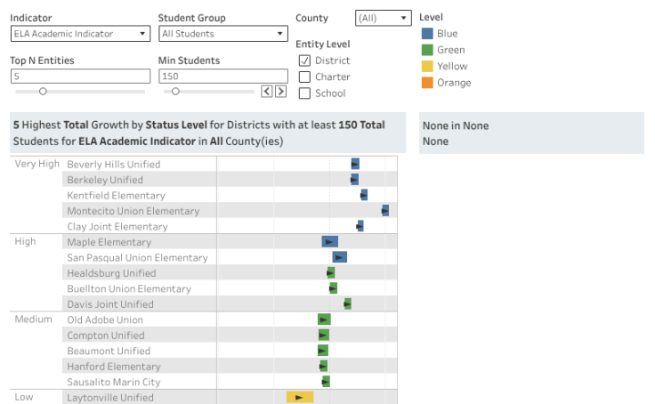Check the School entity level checkbox
The width and height of the screenshot is (655, 404).
coord(304,93)
